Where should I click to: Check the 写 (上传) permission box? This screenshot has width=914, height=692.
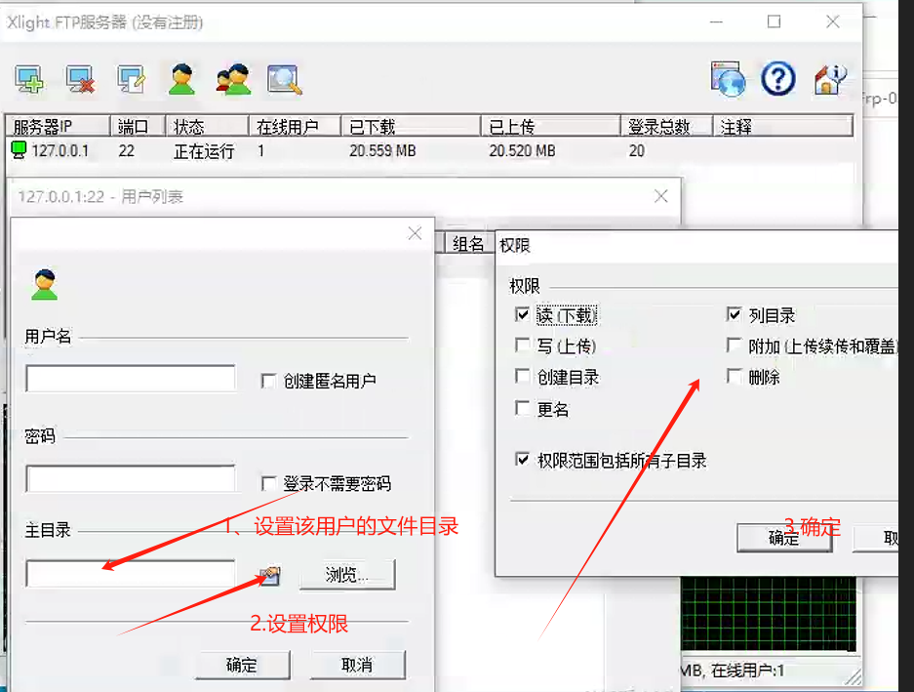tap(523, 346)
